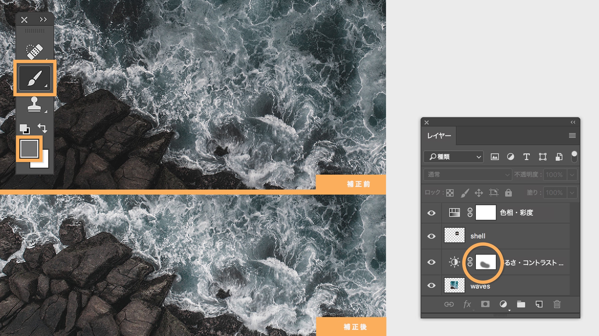Open the Layers panel hamburger menu
The height and width of the screenshot is (336, 599).
coord(572,135)
